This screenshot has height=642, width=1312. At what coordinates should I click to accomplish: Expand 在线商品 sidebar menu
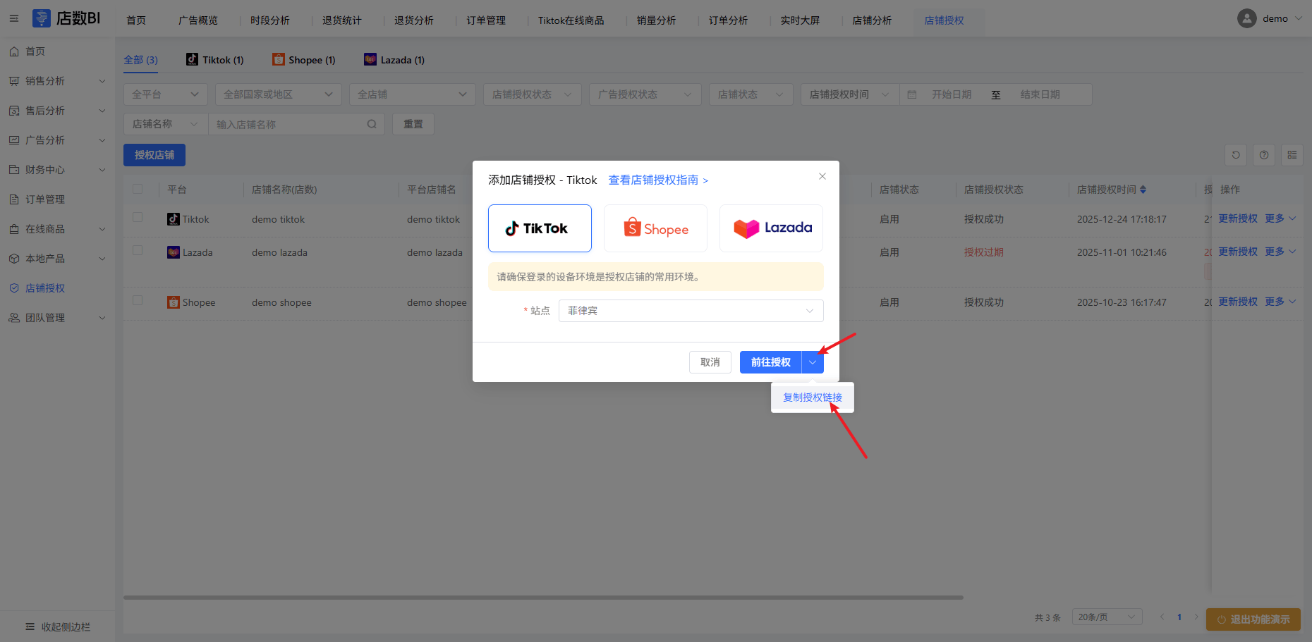[x=57, y=229]
